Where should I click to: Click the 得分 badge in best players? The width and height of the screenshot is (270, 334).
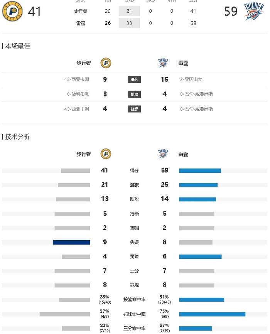point(135,80)
